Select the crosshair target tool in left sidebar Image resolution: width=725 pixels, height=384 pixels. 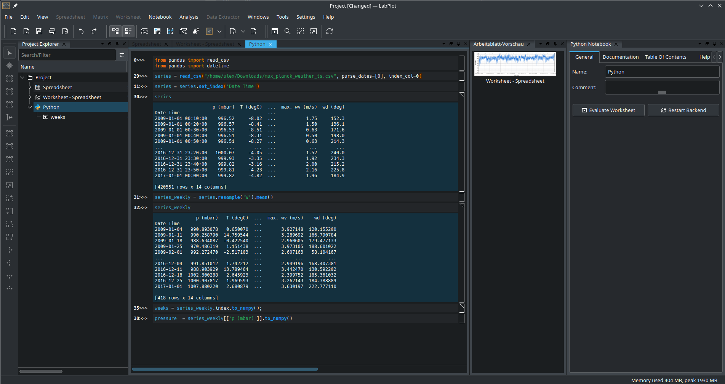click(10, 66)
